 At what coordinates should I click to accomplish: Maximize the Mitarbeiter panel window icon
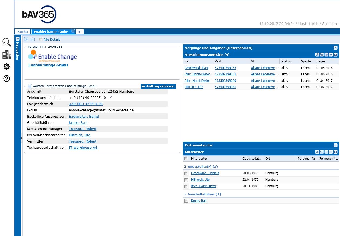(x=335, y=152)
